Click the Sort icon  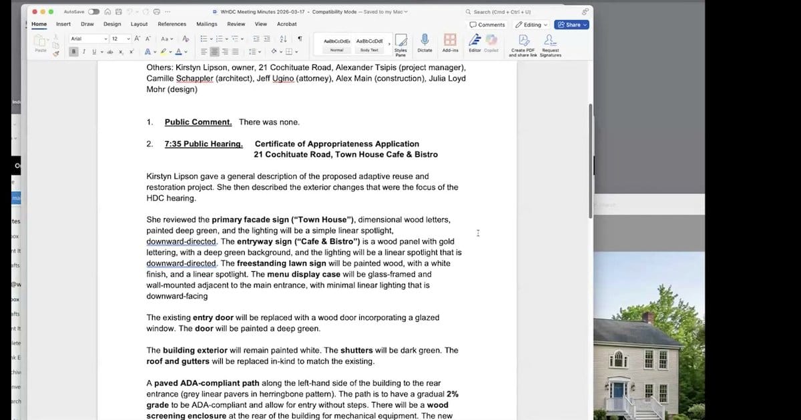tap(283, 39)
